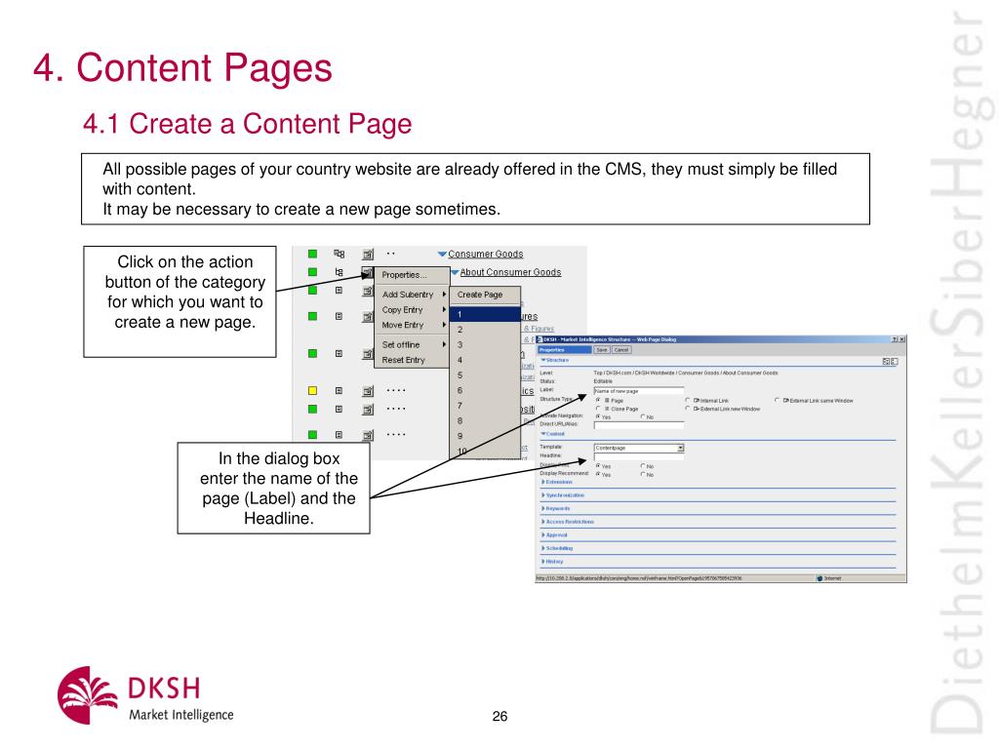Screen dimensions: 999x749
Task: Choose External Link new Window option
Action: [x=688, y=409]
